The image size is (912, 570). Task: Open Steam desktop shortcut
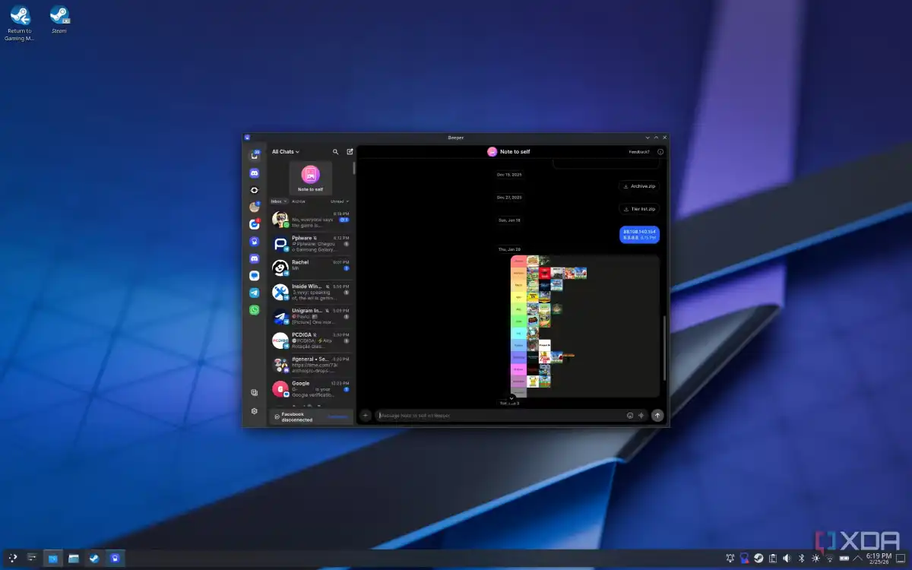coord(59,20)
